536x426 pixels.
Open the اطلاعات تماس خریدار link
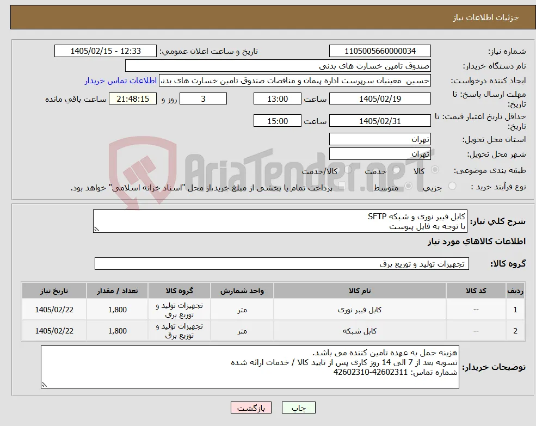point(121,81)
